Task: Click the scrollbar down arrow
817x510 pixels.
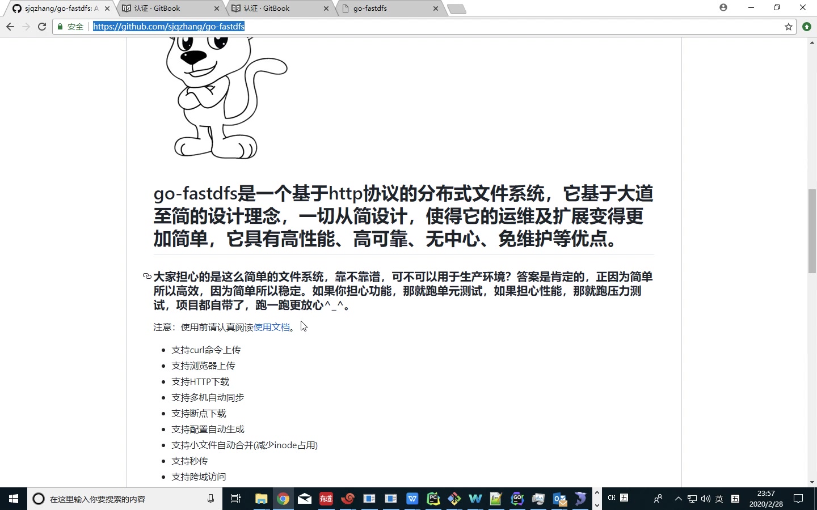Action: click(x=812, y=482)
